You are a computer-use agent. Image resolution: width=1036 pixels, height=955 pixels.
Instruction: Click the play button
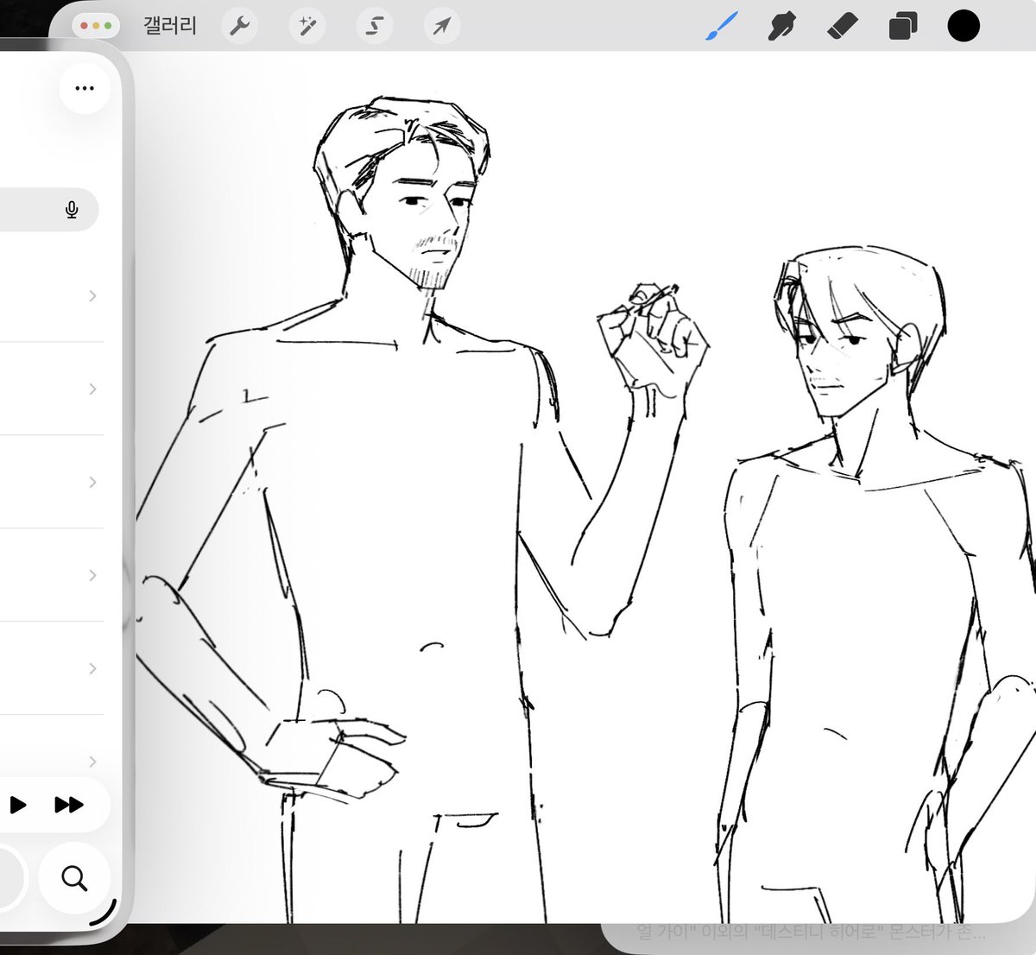[17, 806]
